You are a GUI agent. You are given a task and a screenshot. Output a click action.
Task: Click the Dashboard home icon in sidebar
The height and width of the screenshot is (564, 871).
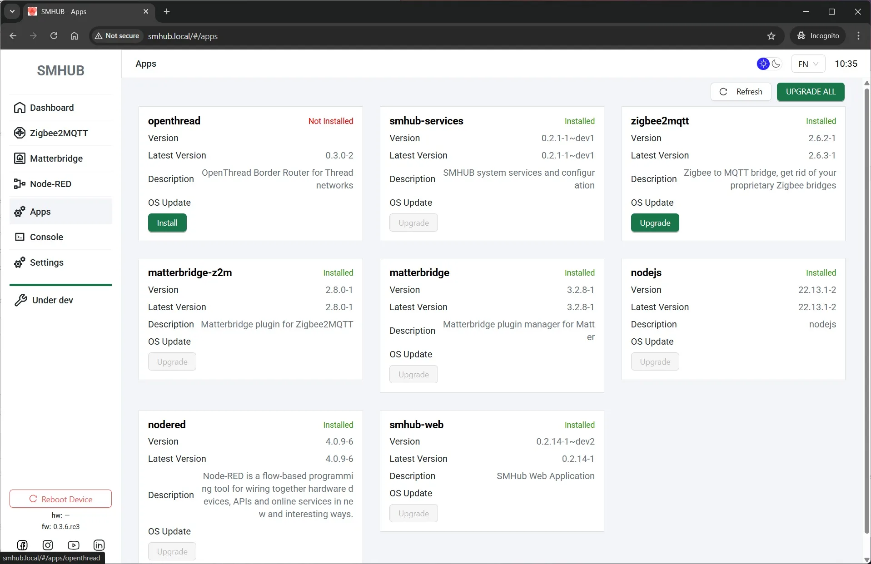click(x=20, y=108)
